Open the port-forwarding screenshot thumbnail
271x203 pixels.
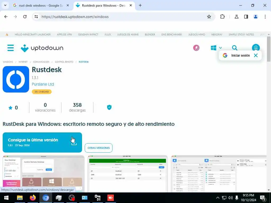pos(128,174)
